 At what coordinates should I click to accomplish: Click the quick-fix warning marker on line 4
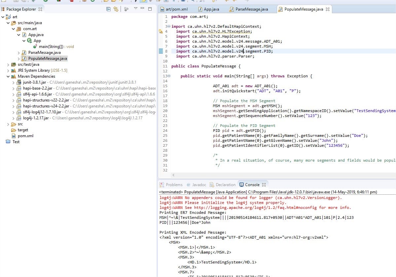click(x=161, y=32)
